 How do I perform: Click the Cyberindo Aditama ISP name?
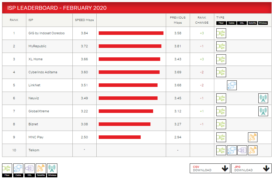(43, 72)
